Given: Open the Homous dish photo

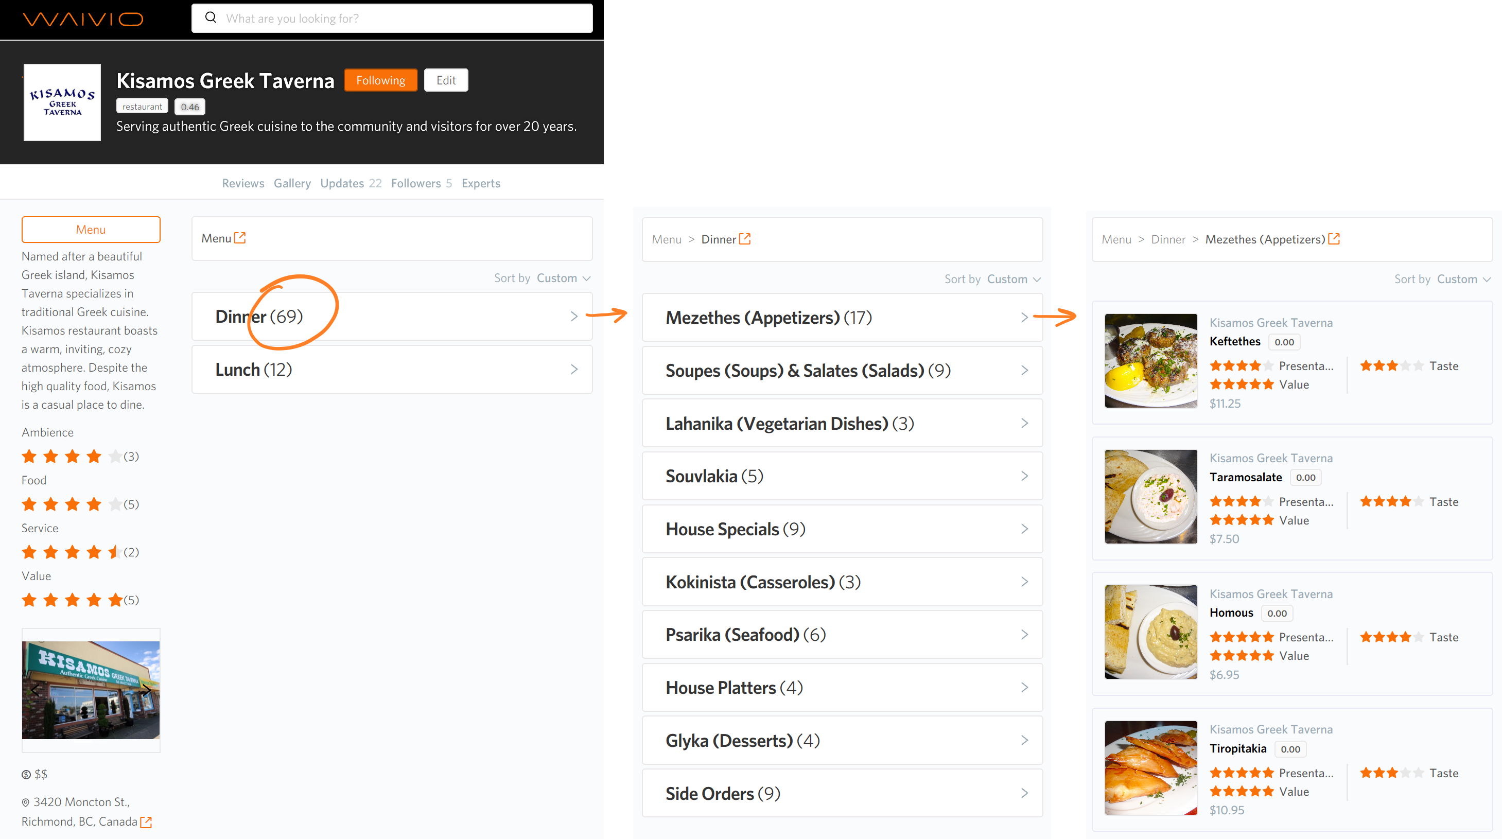Looking at the screenshot, I should click(x=1151, y=632).
